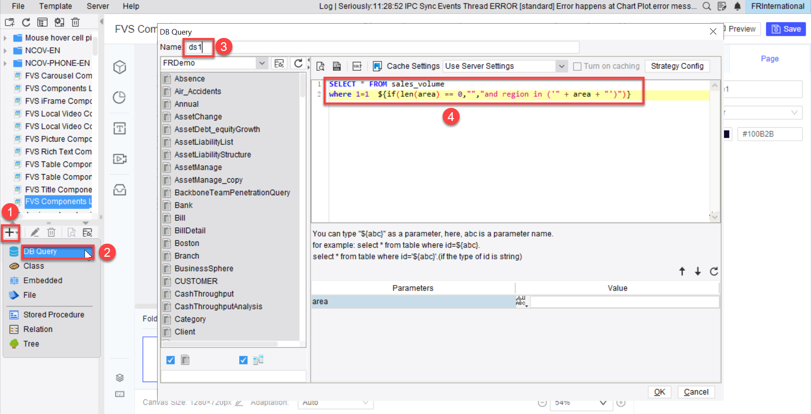Screen dimensions: 811x414
Task: Open the Template menu
Action: (55, 6)
